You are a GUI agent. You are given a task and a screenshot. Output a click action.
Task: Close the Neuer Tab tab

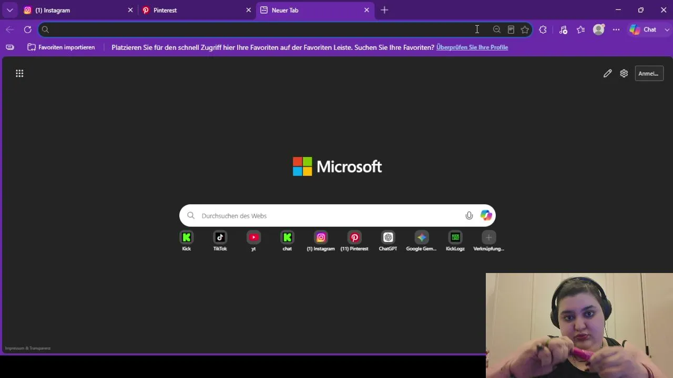tap(367, 10)
